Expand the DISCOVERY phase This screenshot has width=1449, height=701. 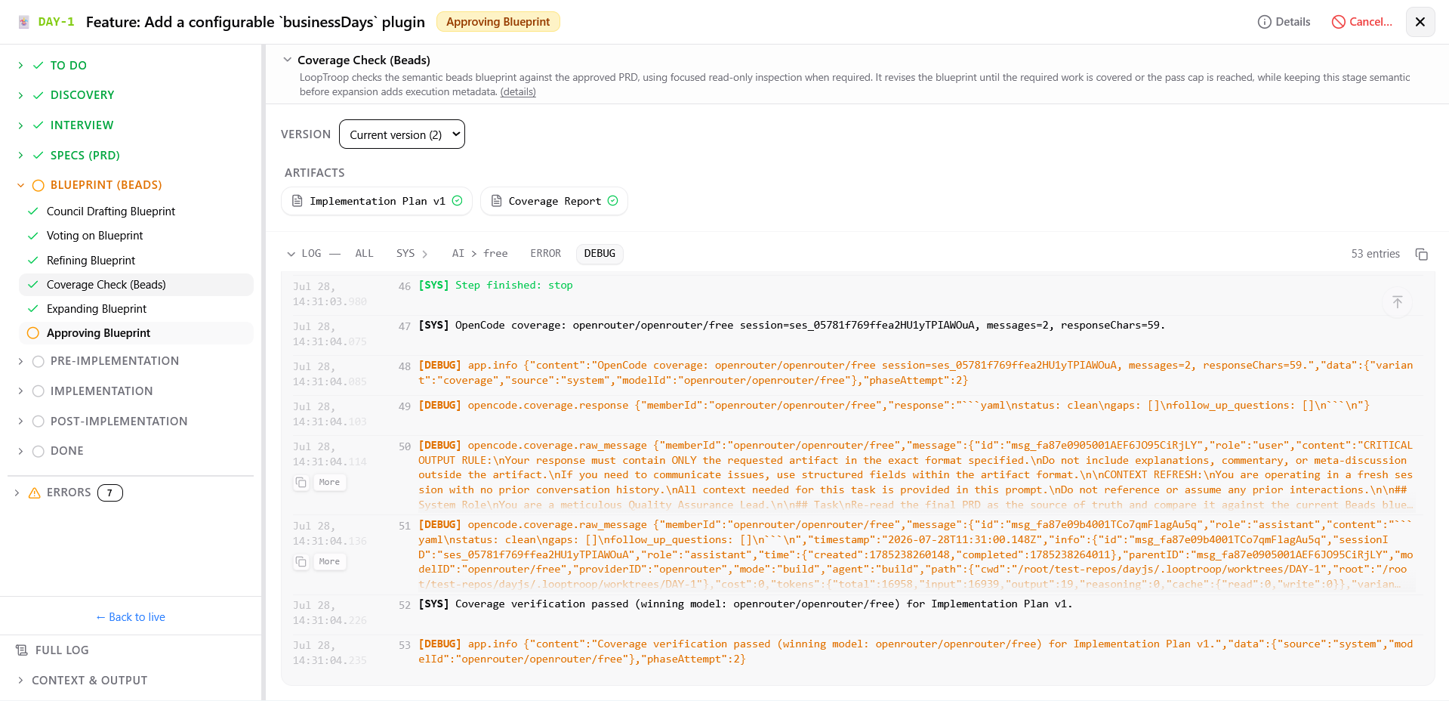point(20,95)
